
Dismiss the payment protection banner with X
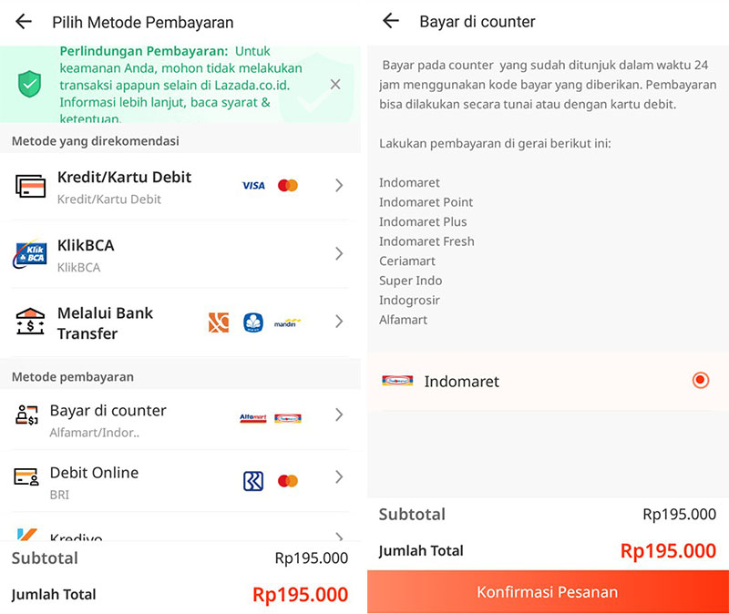334,83
